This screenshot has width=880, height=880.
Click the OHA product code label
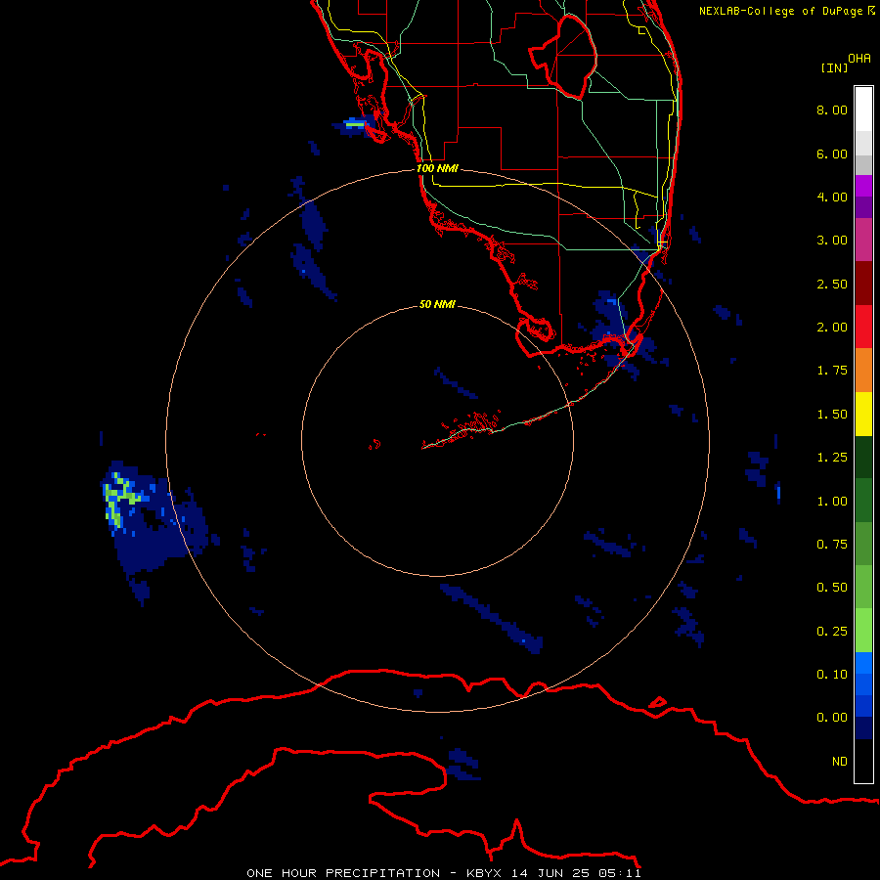pyautogui.click(x=859, y=59)
